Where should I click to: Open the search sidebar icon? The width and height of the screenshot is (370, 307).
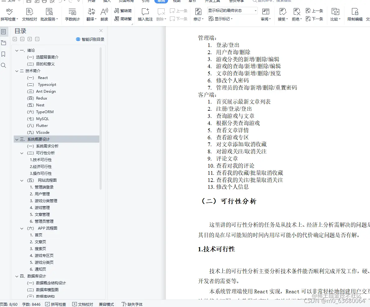(3, 65)
